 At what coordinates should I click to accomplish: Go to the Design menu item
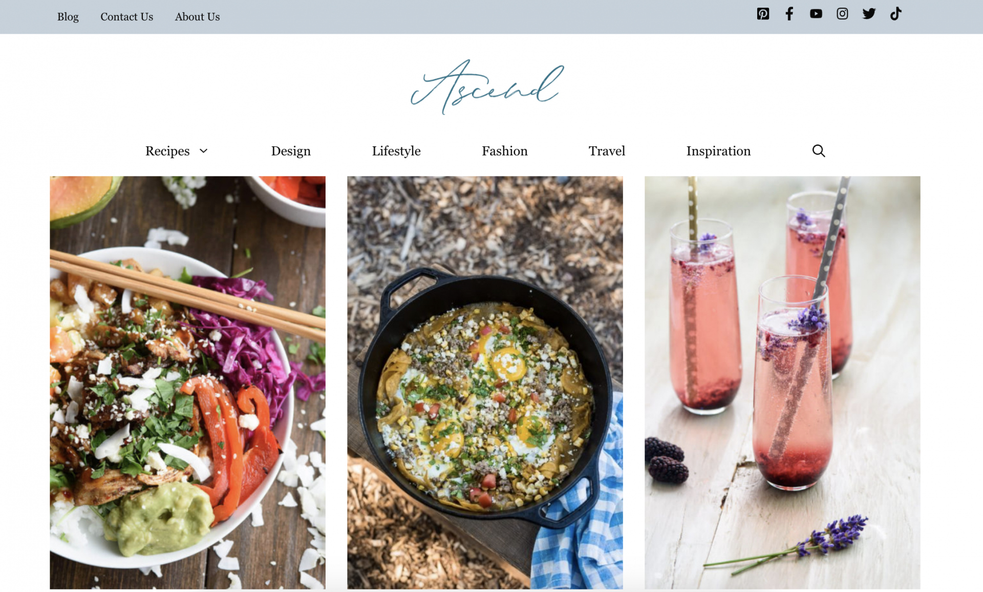(291, 151)
